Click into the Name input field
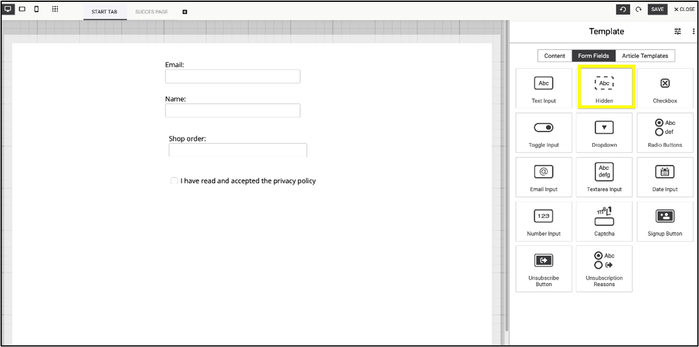The image size is (699, 347). pyautogui.click(x=233, y=110)
